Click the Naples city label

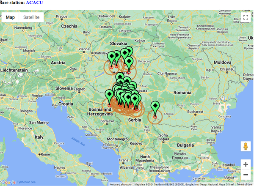point(60,167)
